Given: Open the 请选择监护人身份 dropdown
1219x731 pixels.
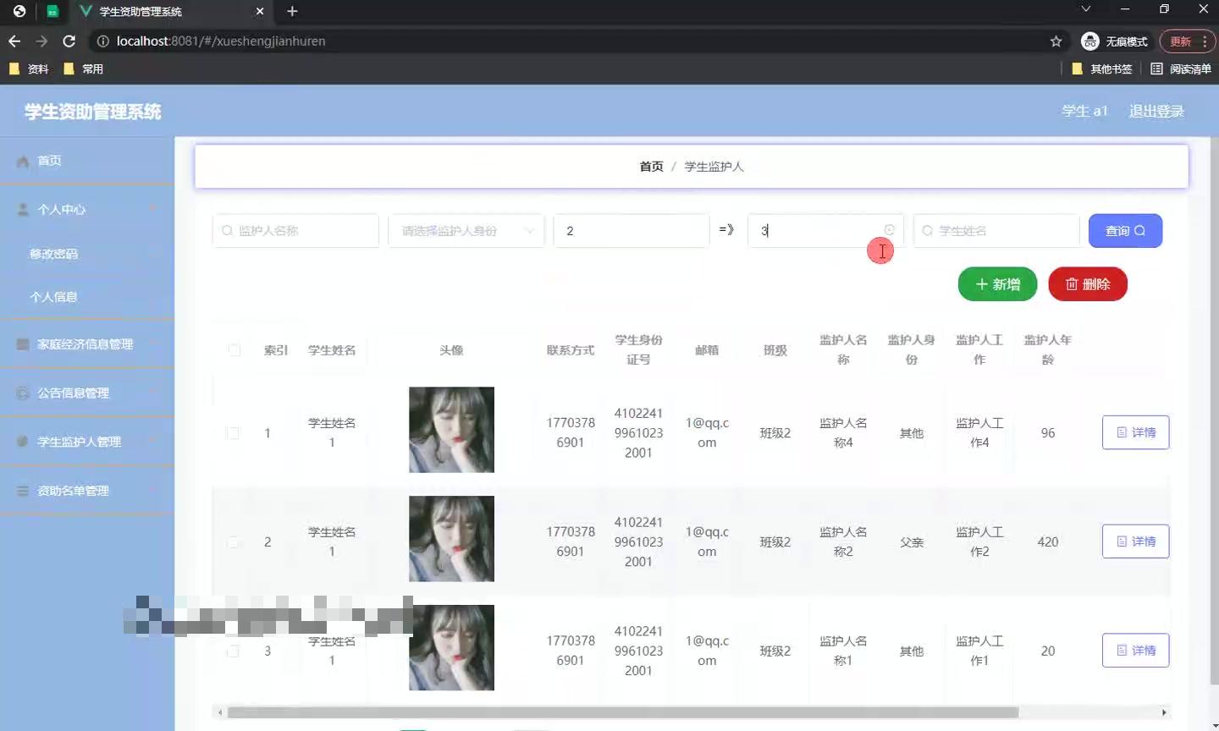Looking at the screenshot, I should [x=466, y=230].
